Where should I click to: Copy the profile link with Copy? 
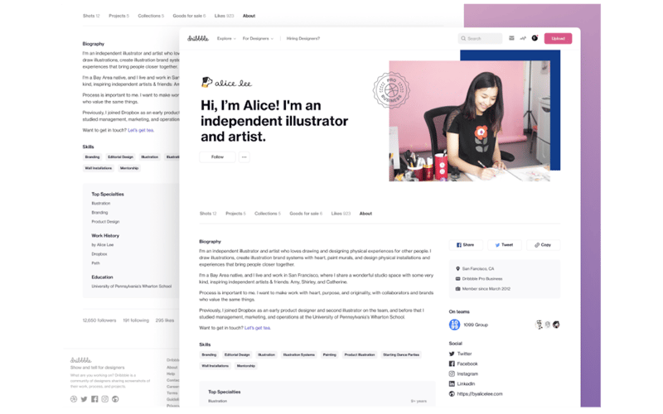544,245
